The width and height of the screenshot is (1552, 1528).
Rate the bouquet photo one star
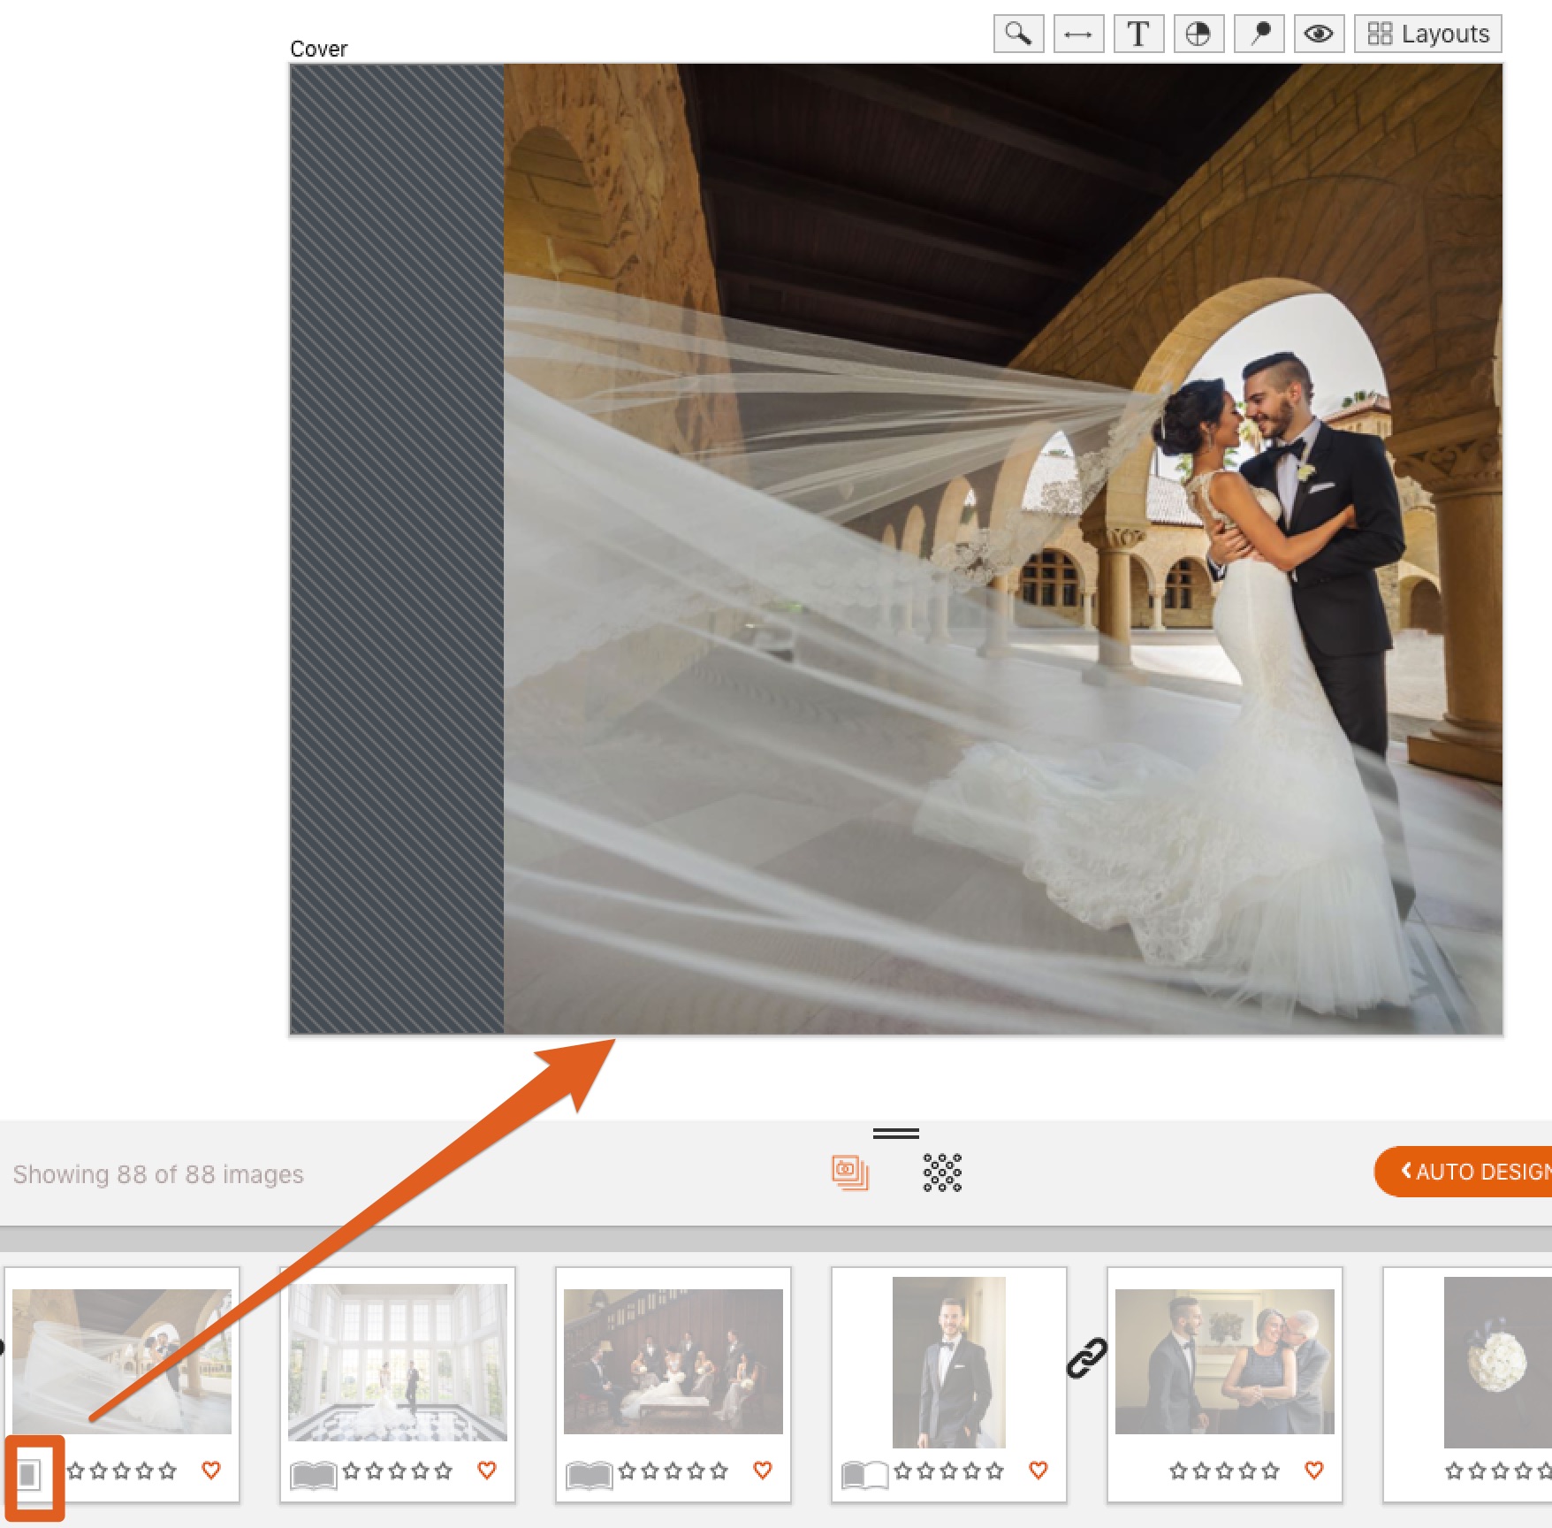(x=1455, y=1471)
